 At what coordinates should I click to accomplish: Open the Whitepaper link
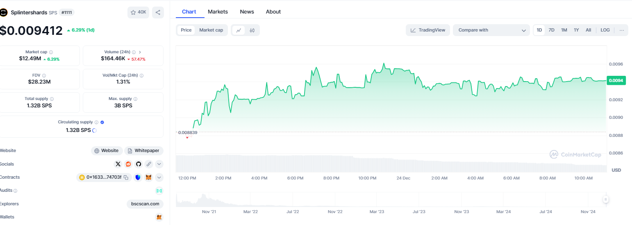(x=144, y=150)
